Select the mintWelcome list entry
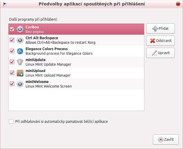The width and height of the screenshot is (183, 149). (x=76, y=84)
